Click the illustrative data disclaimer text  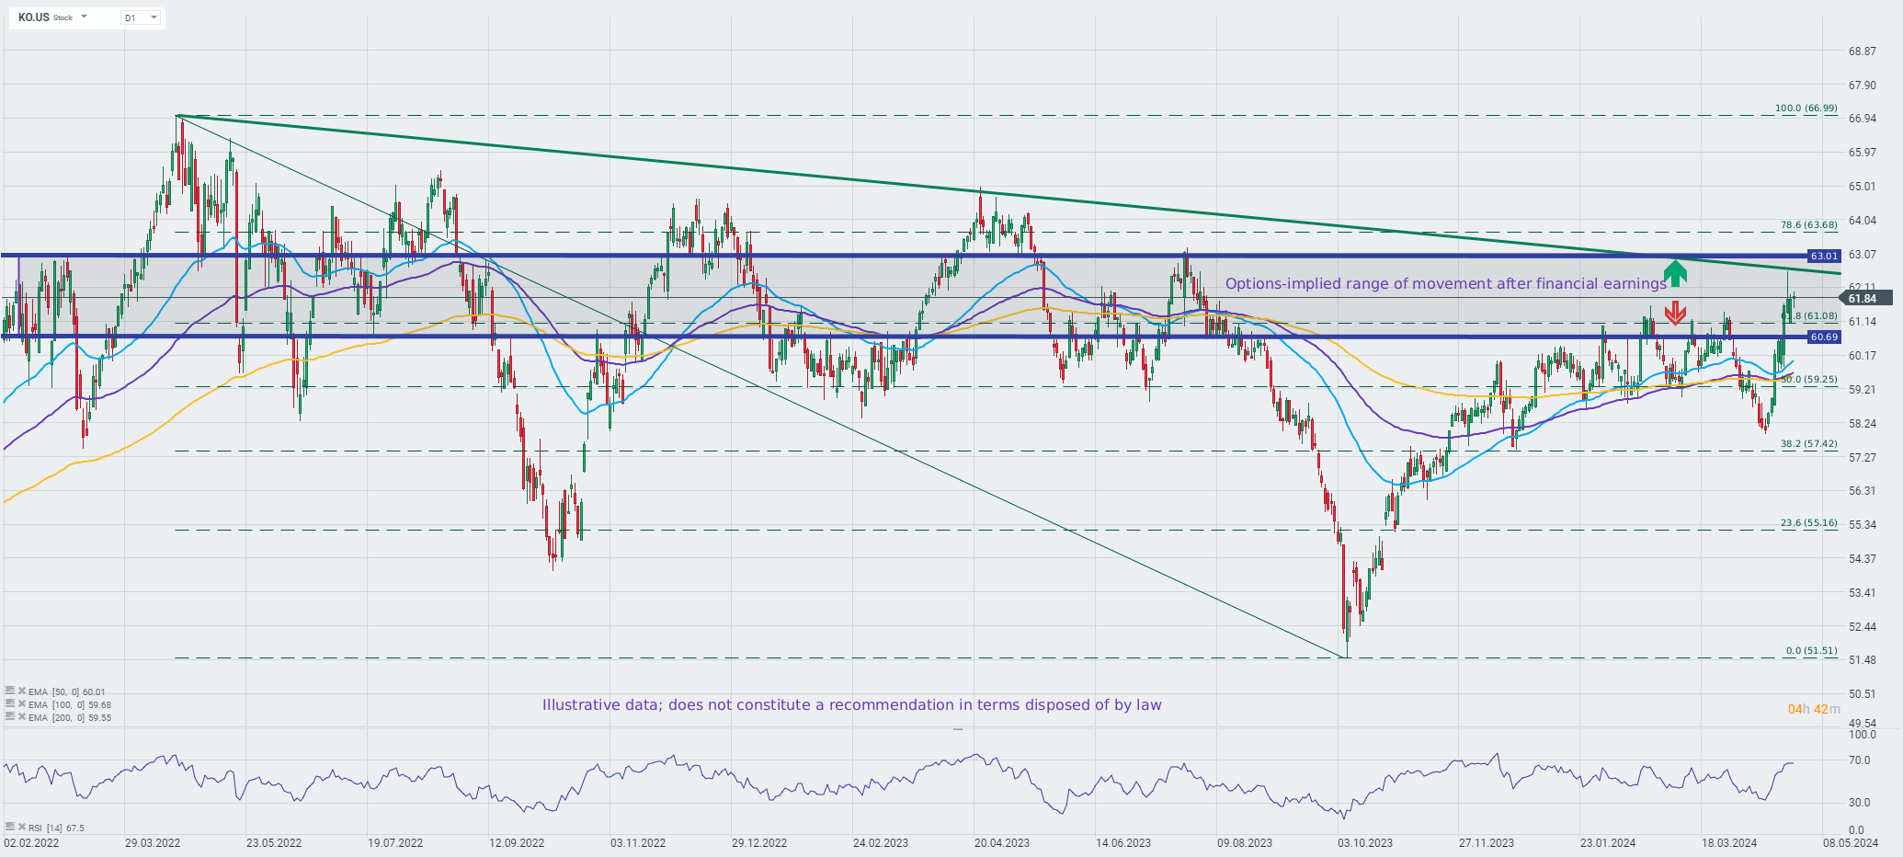pyautogui.click(x=851, y=705)
